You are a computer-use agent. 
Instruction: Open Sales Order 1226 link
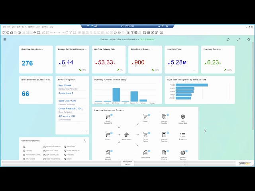point(67,101)
